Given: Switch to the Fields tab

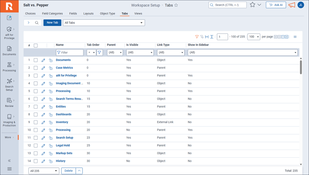Looking at the screenshot, I should (x=73, y=14).
